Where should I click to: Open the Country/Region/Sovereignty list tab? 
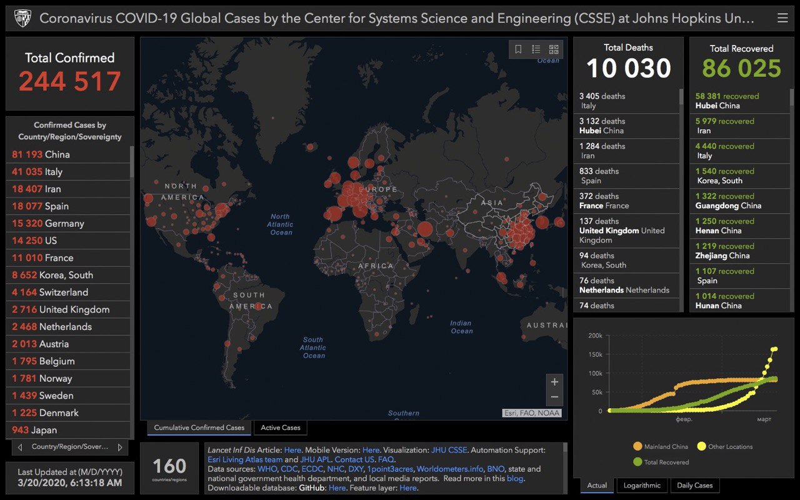click(70, 447)
